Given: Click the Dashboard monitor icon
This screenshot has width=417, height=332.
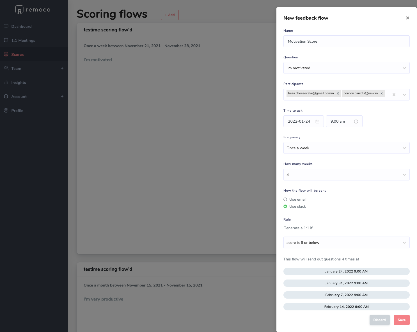Looking at the screenshot, I should pos(6,26).
